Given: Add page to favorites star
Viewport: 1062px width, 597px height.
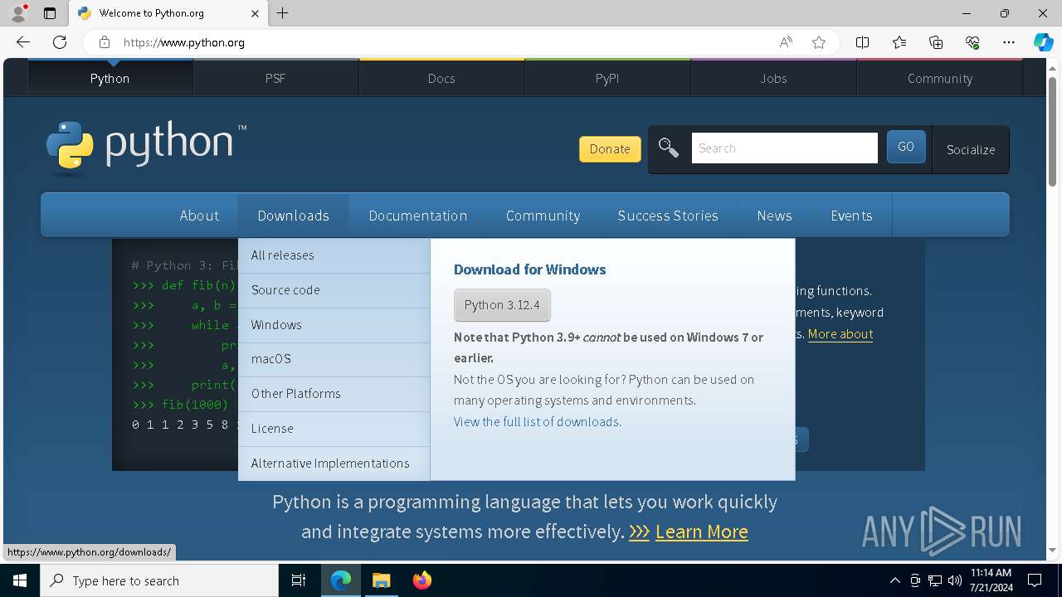Looking at the screenshot, I should [819, 42].
